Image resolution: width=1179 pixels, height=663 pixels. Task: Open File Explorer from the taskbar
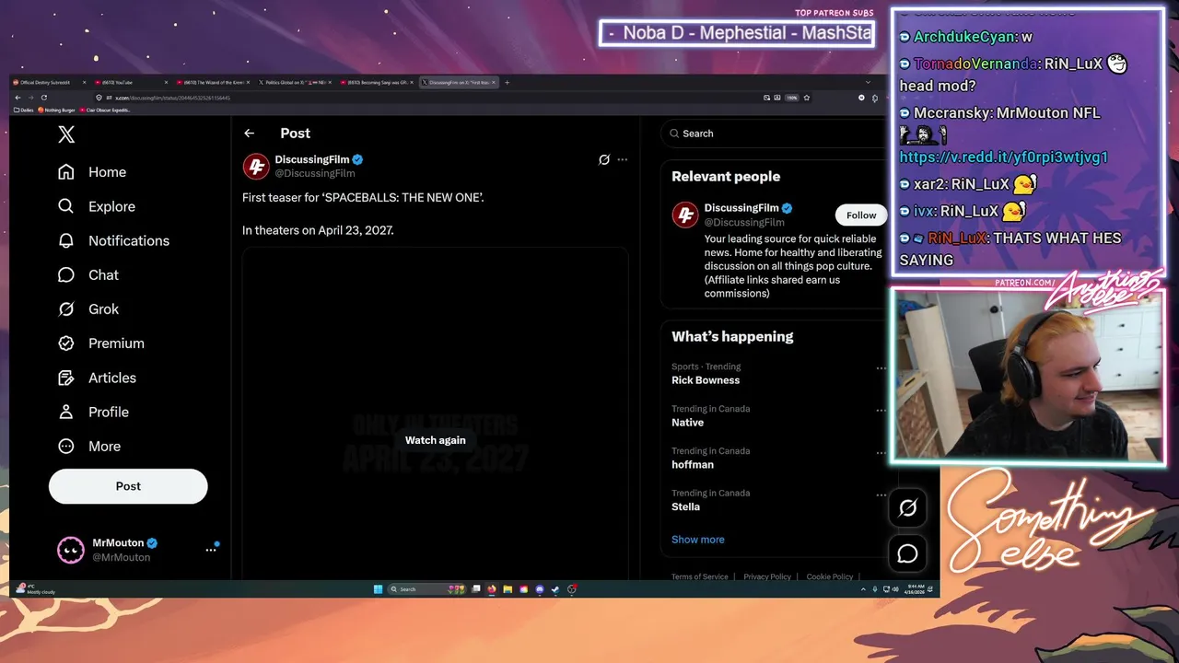[508, 589]
